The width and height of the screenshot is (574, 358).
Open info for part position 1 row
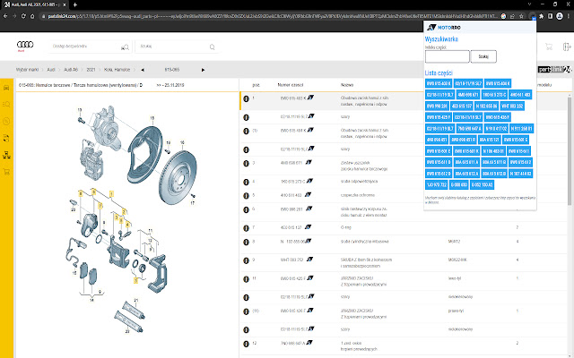[x=246, y=98]
